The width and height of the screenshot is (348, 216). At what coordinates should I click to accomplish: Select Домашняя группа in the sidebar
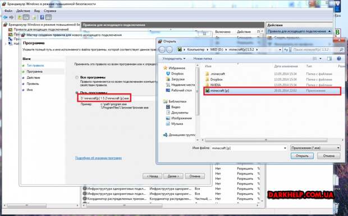[179, 135]
